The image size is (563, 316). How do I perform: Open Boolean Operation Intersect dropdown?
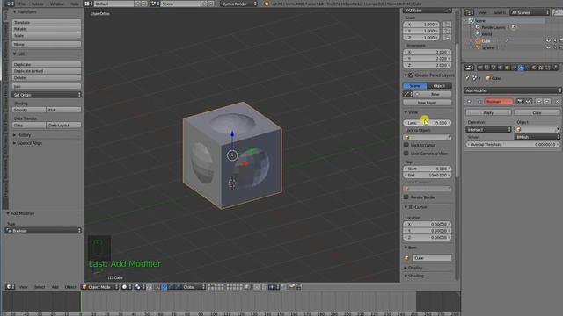coord(489,129)
